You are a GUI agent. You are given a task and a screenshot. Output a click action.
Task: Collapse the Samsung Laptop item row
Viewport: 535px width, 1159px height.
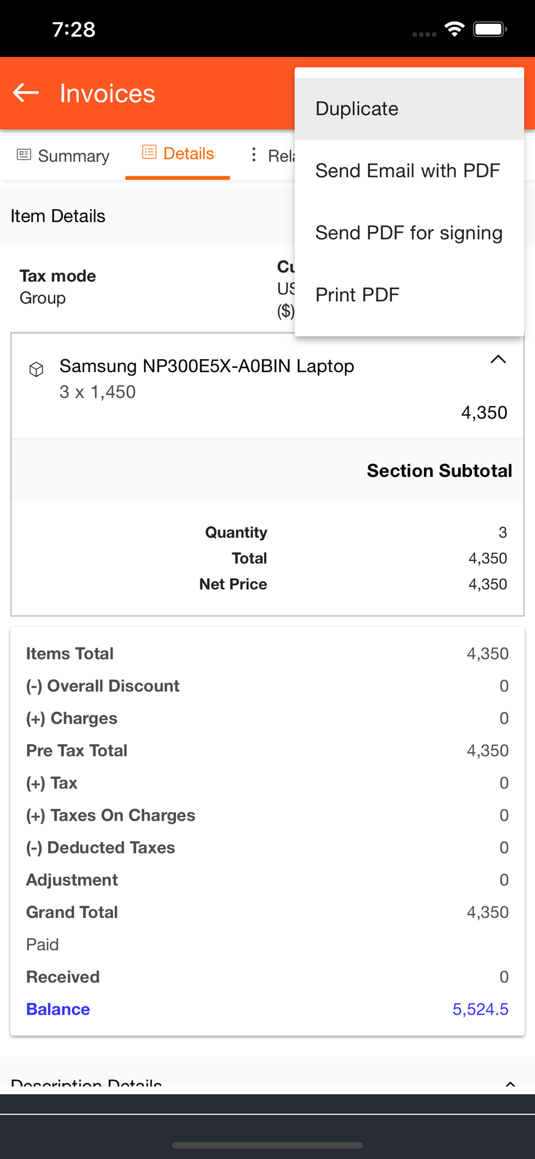pos(498,360)
